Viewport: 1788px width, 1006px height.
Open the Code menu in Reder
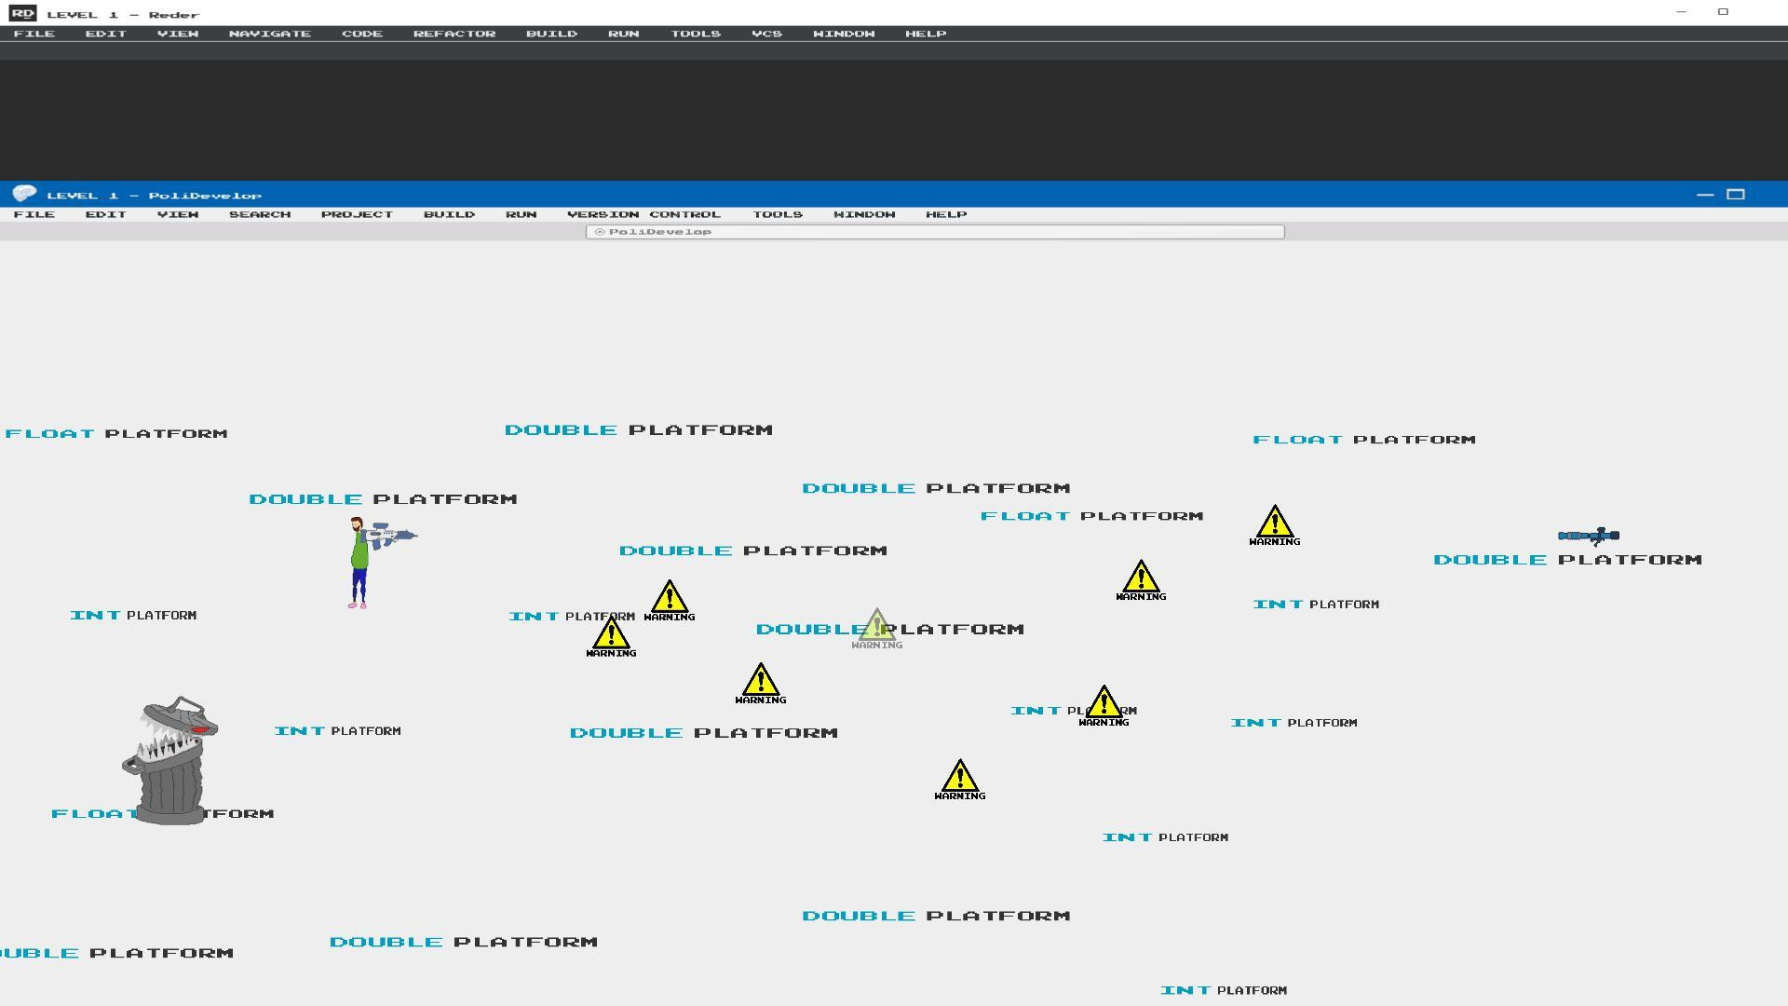(x=361, y=34)
